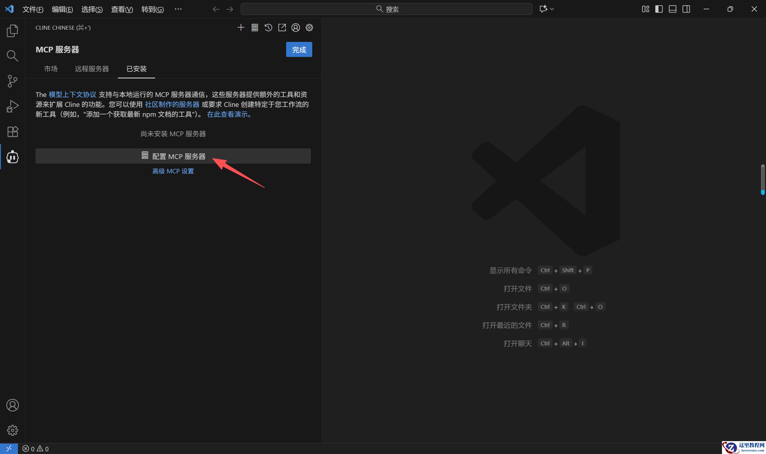This screenshot has width=766, height=454.
Task: Click the Cline robot icon in activity bar
Action: click(x=12, y=157)
